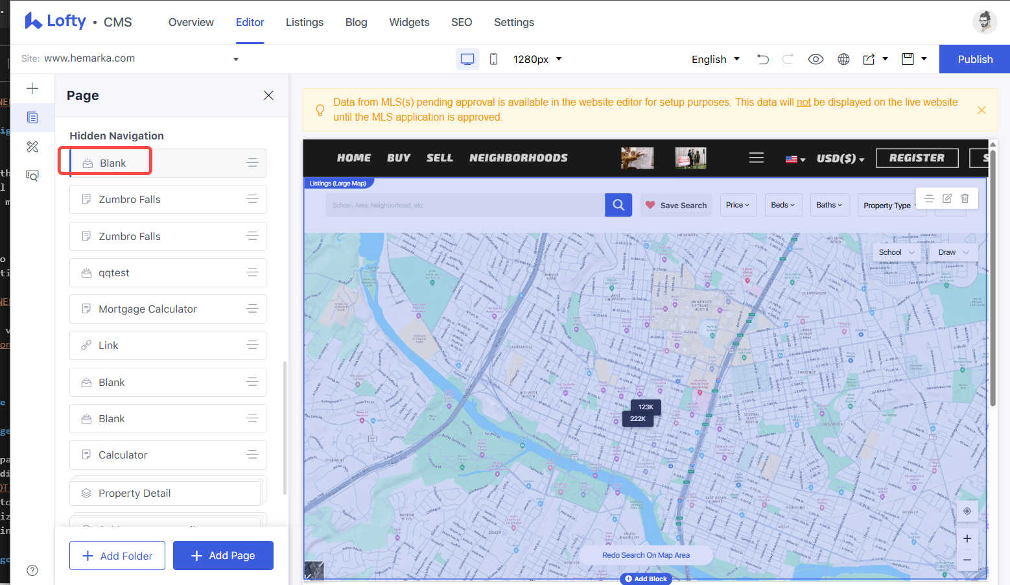This screenshot has width=1010, height=585.
Task: Click the handle icon on the qqtest row
Action: pyautogui.click(x=253, y=273)
